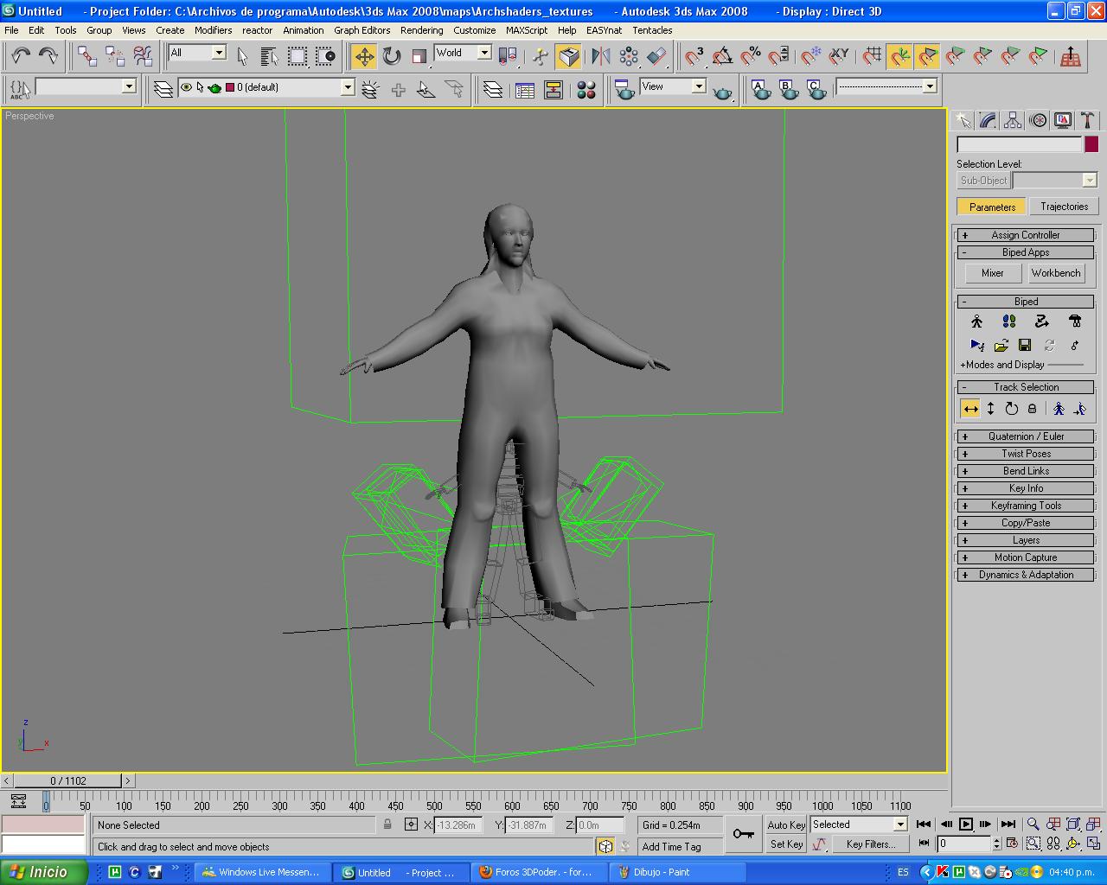This screenshot has height=885, width=1107.
Task: Open the reactor menu
Action: tap(258, 30)
